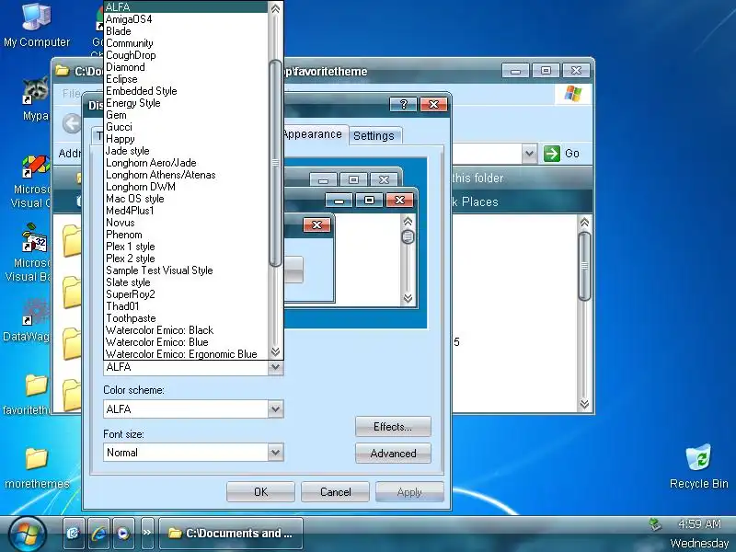
Task: Close the windows and buttons ALFA dropdown
Action: coord(275,367)
